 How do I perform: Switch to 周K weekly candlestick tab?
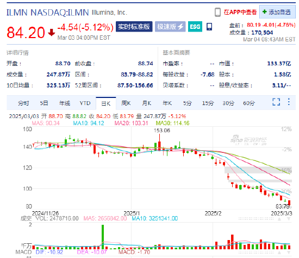(x=126, y=103)
